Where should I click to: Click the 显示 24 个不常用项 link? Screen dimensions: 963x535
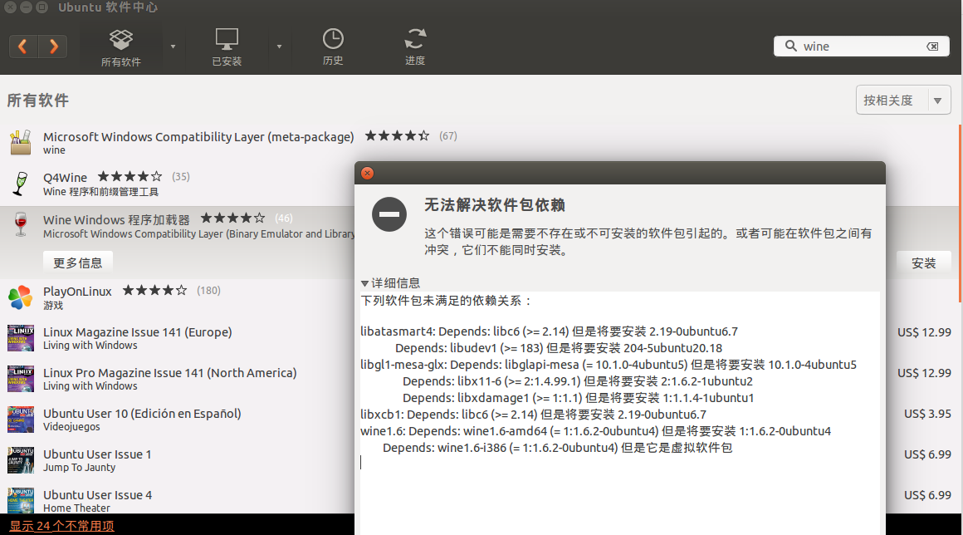[61, 526]
